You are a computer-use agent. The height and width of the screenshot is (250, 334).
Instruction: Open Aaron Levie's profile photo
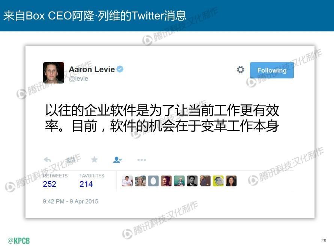pyautogui.click(x=53, y=73)
